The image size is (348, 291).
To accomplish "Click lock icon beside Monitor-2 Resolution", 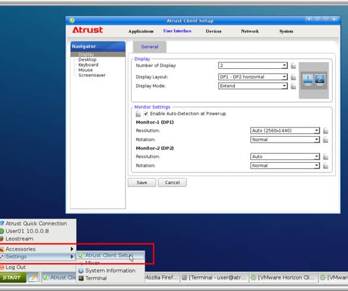I will click(325, 157).
